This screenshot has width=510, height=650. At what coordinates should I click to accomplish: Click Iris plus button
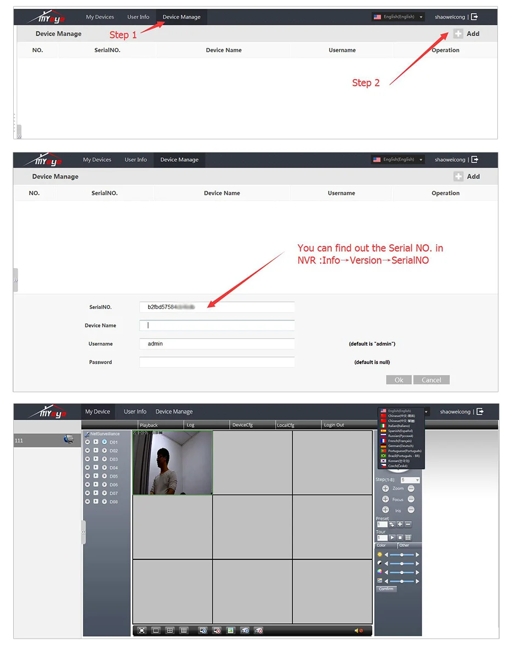click(x=386, y=510)
